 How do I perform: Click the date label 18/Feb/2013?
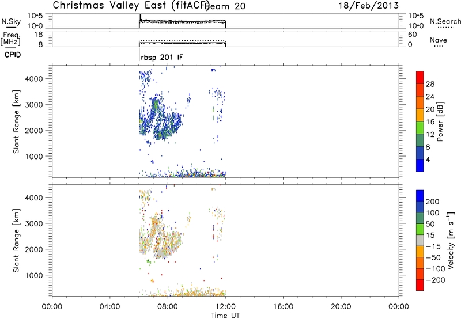click(x=369, y=6)
